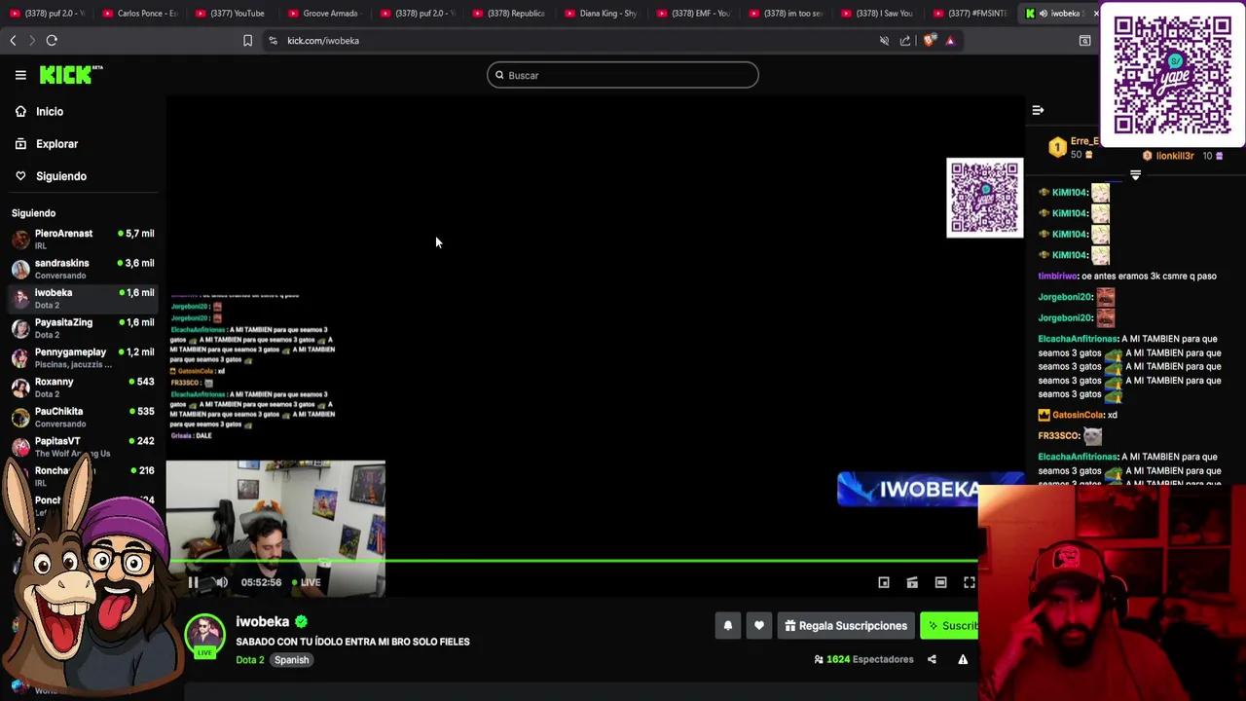
Task: Click the Spanish language tag
Action: (x=291, y=660)
